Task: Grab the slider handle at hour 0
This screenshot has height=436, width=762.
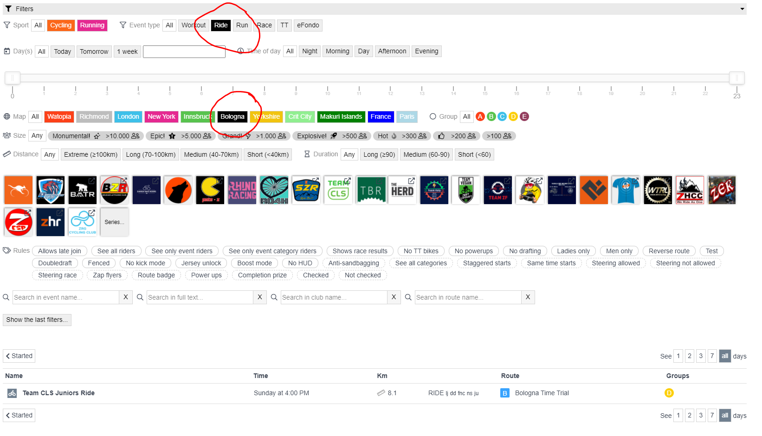Action: [x=13, y=78]
